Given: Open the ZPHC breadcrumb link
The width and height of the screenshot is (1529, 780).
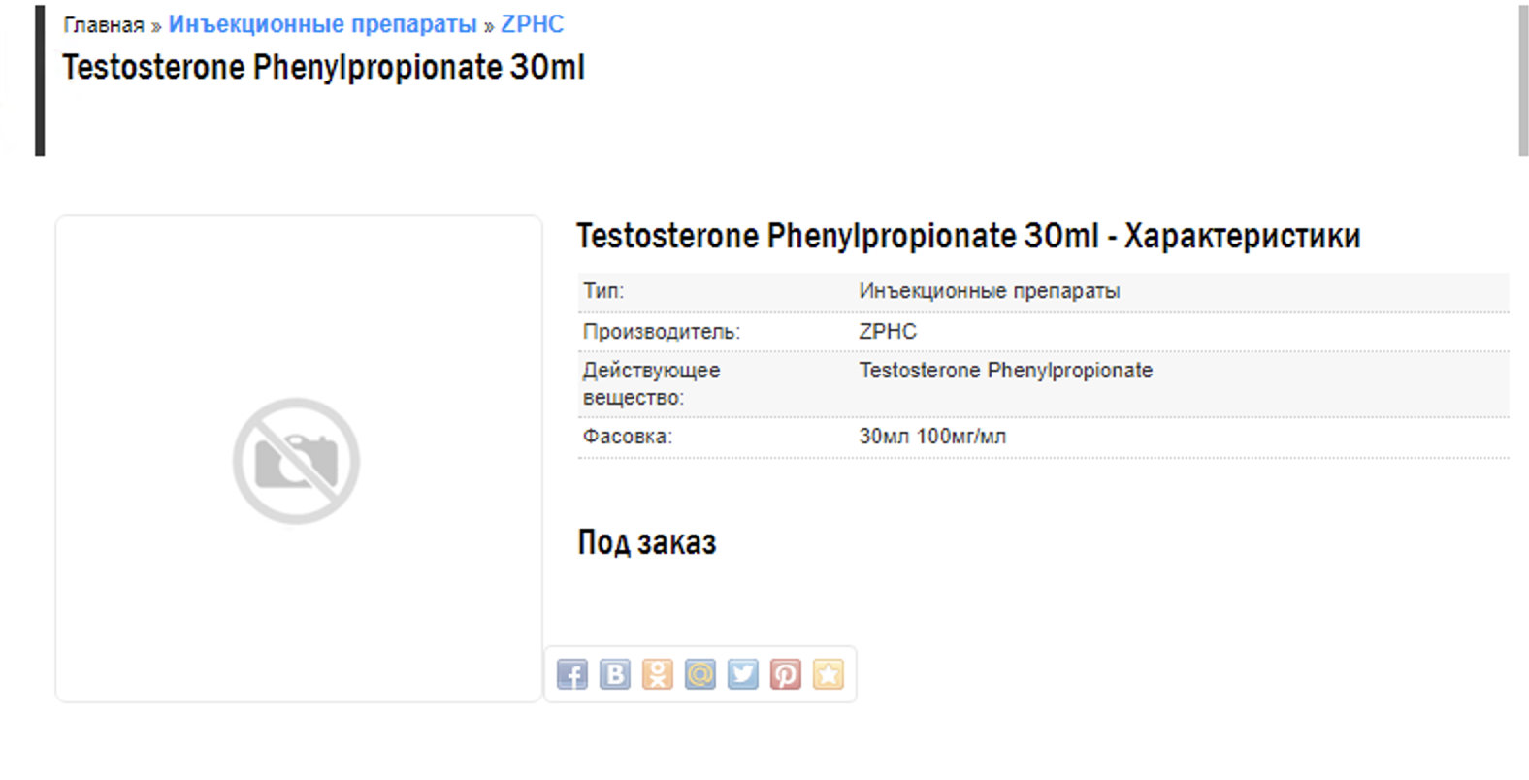Looking at the screenshot, I should 532,24.
